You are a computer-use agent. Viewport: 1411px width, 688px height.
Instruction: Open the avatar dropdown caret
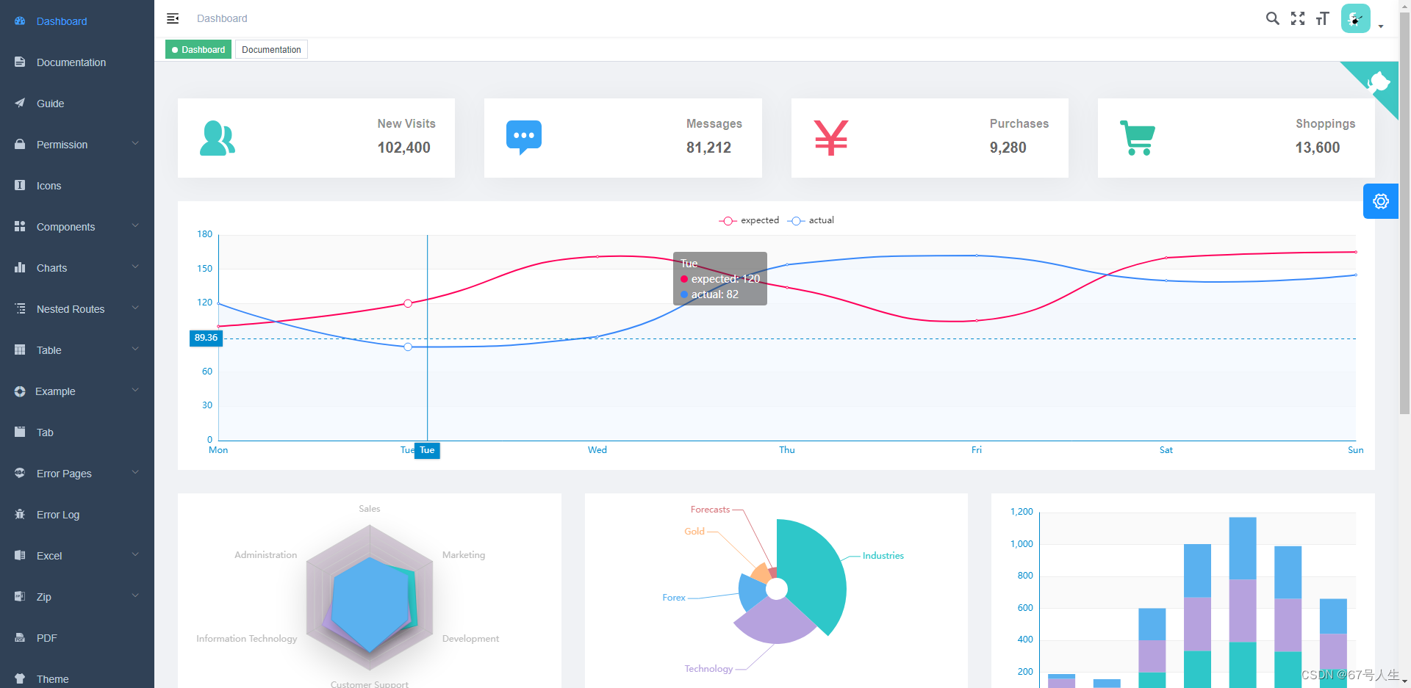pyautogui.click(x=1381, y=26)
